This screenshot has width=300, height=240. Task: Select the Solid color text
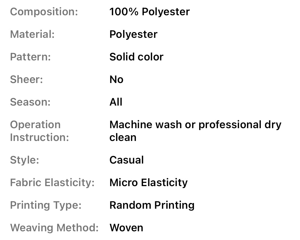coord(136,57)
